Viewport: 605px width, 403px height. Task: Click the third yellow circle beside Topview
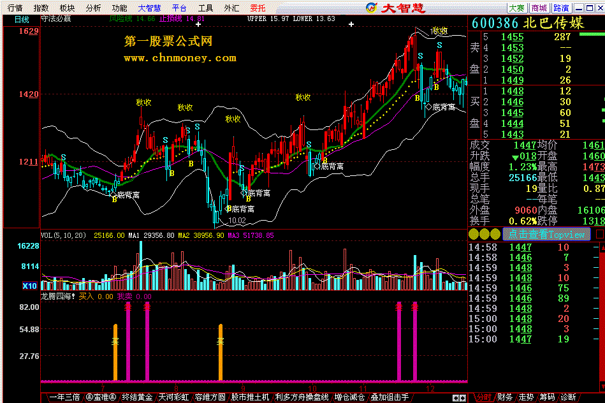point(495,233)
